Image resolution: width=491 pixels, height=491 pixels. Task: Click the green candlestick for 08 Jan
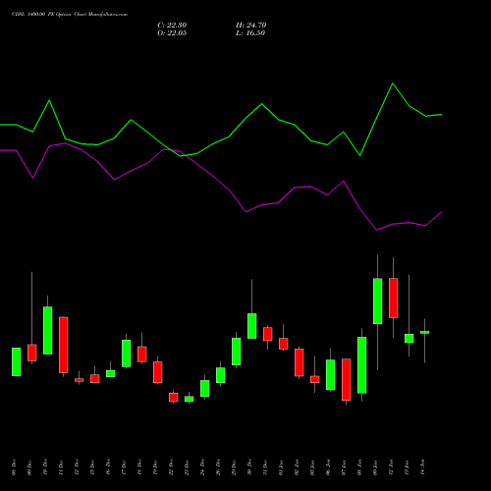pyautogui.click(x=362, y=365)
